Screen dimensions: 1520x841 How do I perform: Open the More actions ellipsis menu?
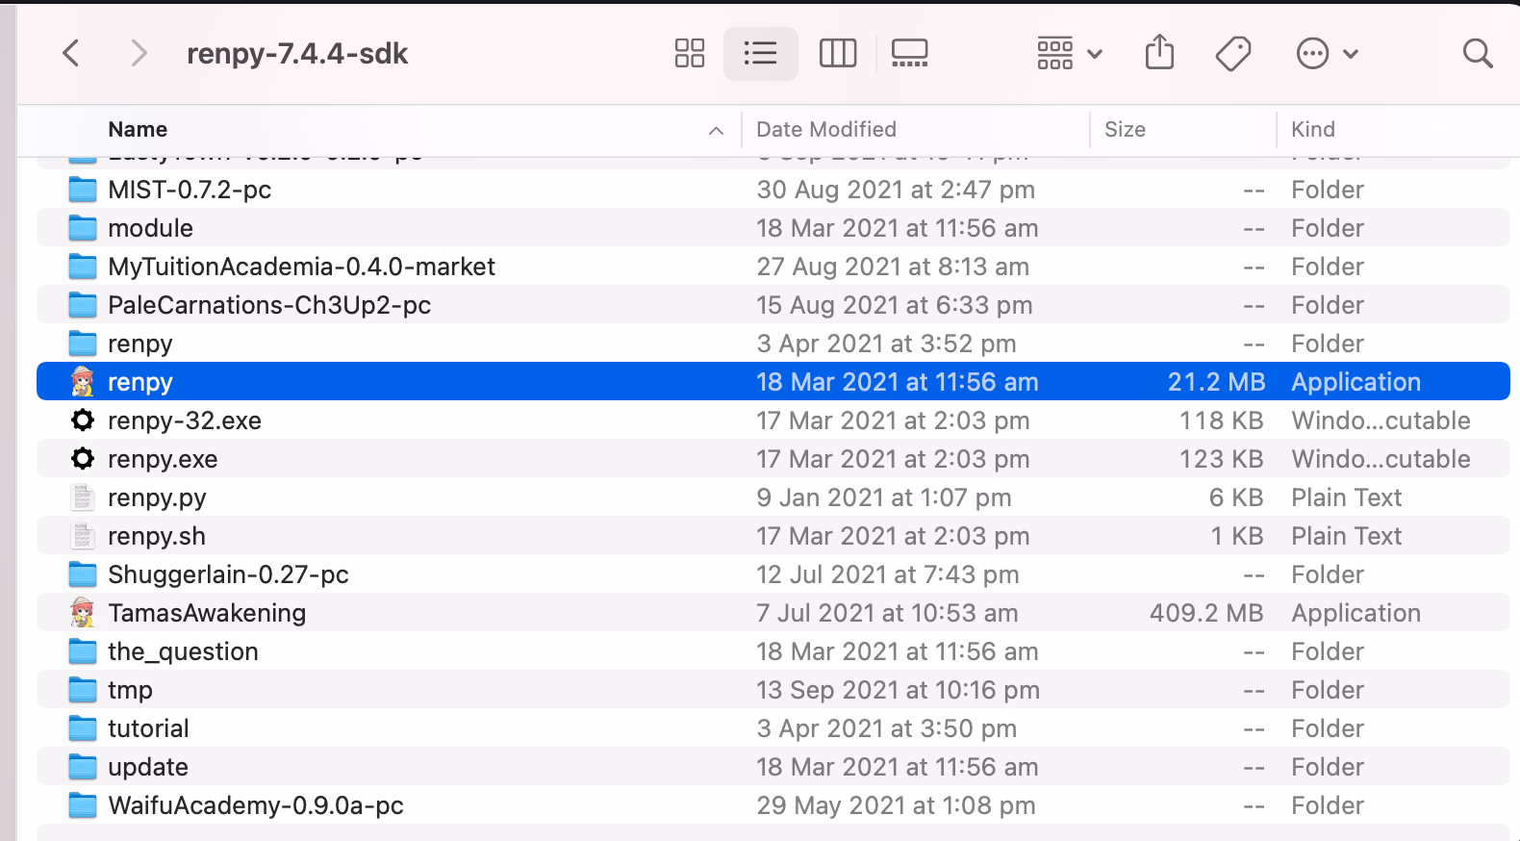(1327, 53)
